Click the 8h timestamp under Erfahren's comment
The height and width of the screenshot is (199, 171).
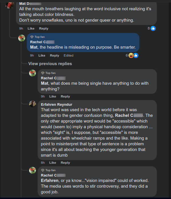coord(43,163)
